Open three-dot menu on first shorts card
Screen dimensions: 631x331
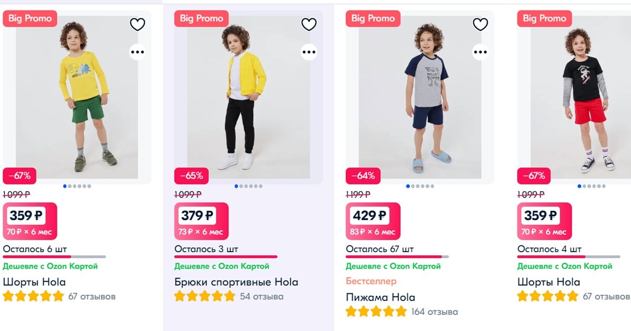tap(137, 52)
